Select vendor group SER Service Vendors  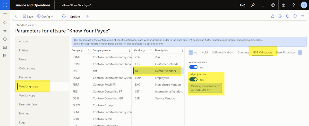[x=159, y=98]
